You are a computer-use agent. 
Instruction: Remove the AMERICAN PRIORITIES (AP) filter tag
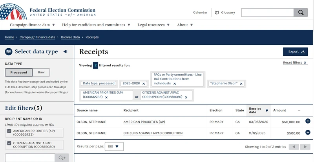pos(106,97)
